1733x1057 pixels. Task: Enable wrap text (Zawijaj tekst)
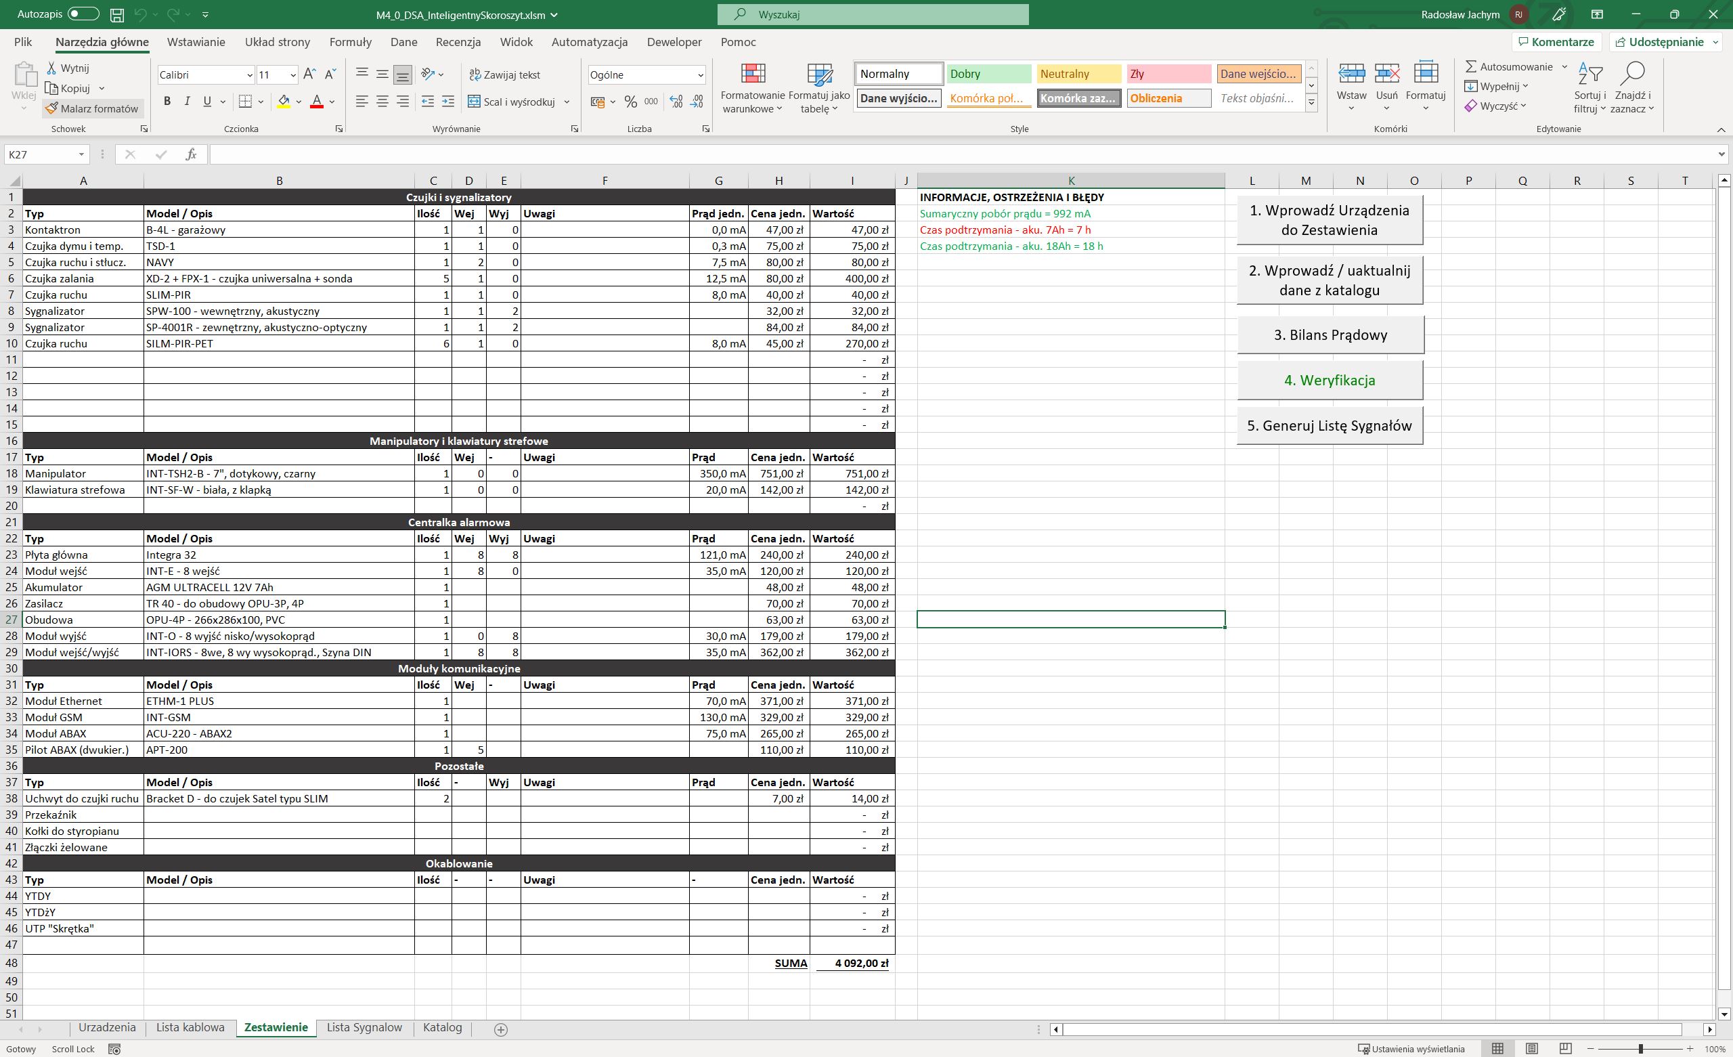[x=505, y=74]
